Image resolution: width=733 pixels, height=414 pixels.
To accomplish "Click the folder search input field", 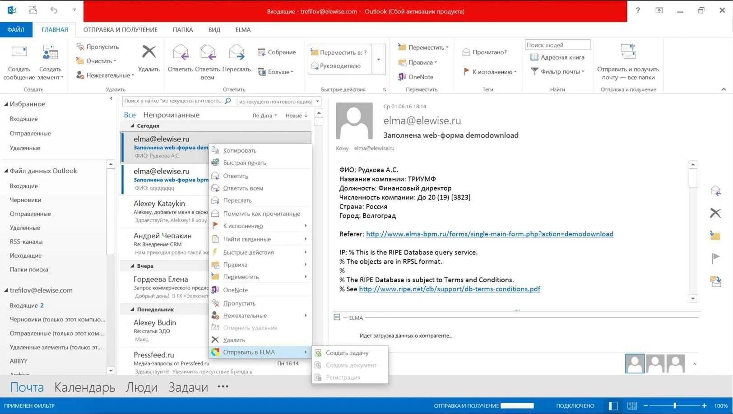I will click(x=173, y=101).
